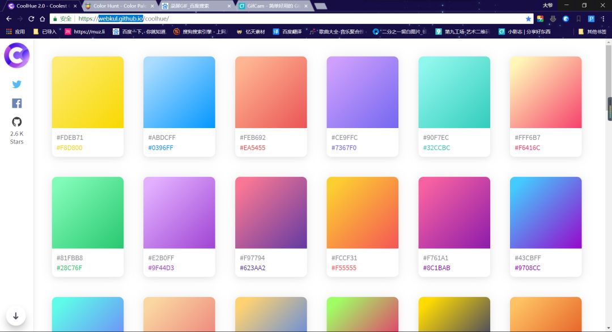Select the purple #CE9FFC gradient swatch
This screenshot has width=612, height=332.
[363, 92]
